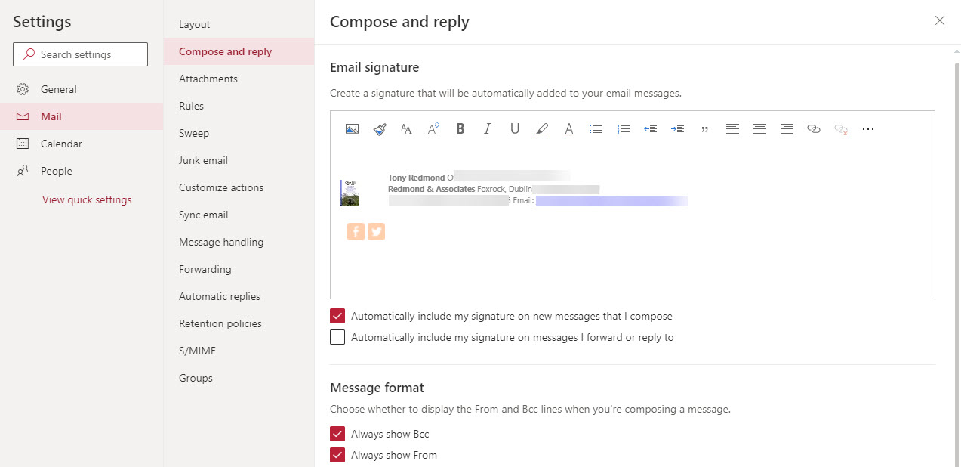Click the quote formatting icon

pos(705,129)
